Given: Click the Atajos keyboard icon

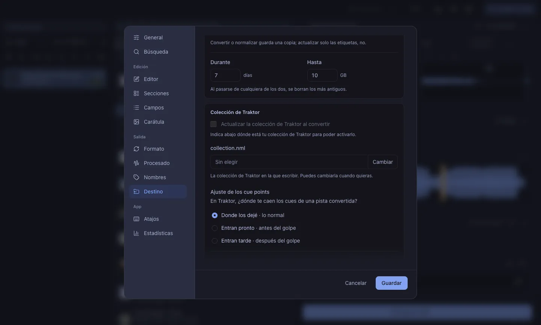Looking at the screenshot, I should pos(136,219).
